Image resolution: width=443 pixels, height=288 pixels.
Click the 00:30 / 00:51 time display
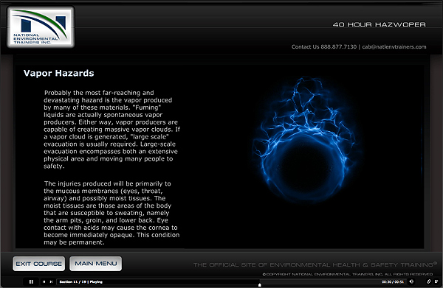(x=393, y=281)
